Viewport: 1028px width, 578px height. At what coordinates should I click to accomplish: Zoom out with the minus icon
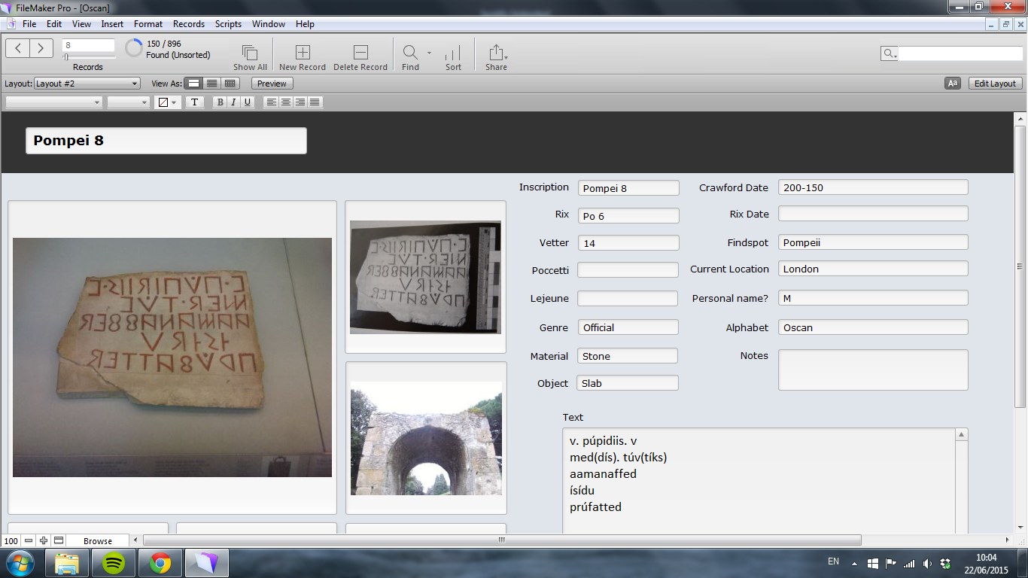29,540
